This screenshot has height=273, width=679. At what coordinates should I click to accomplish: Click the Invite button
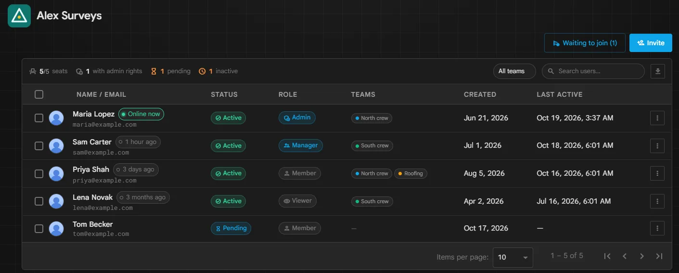coord(651,43)
